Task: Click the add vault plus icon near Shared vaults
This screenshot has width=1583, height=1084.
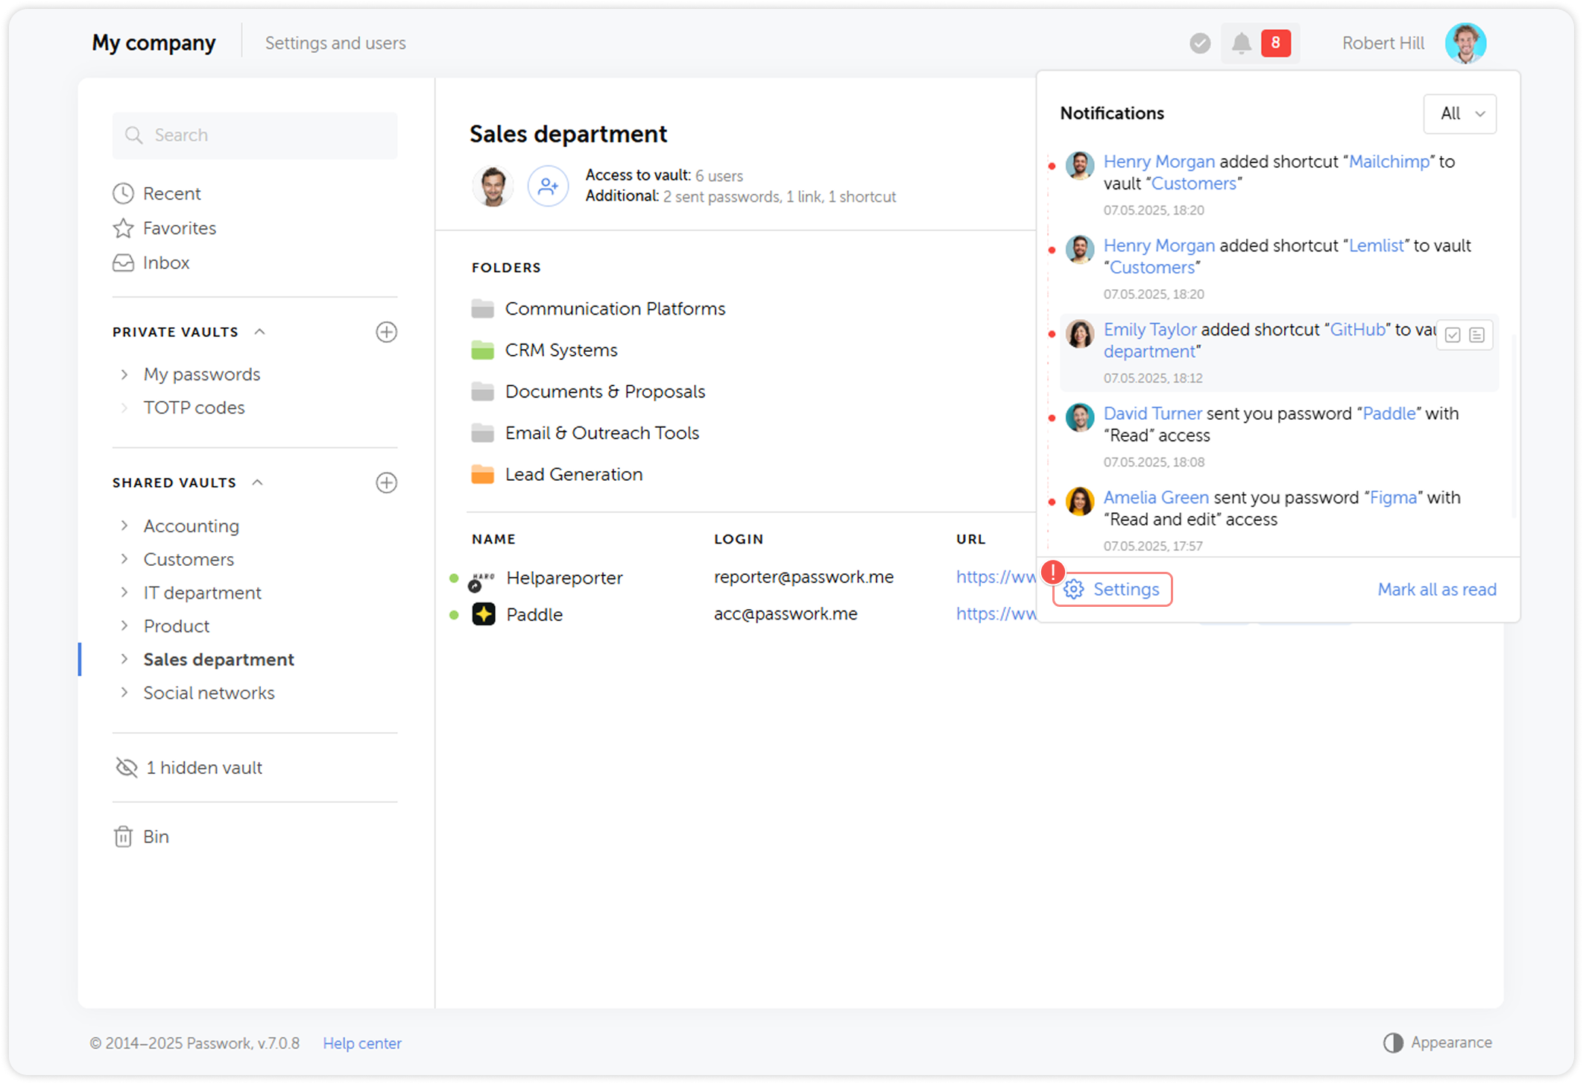Action: (x=386, y=482)
